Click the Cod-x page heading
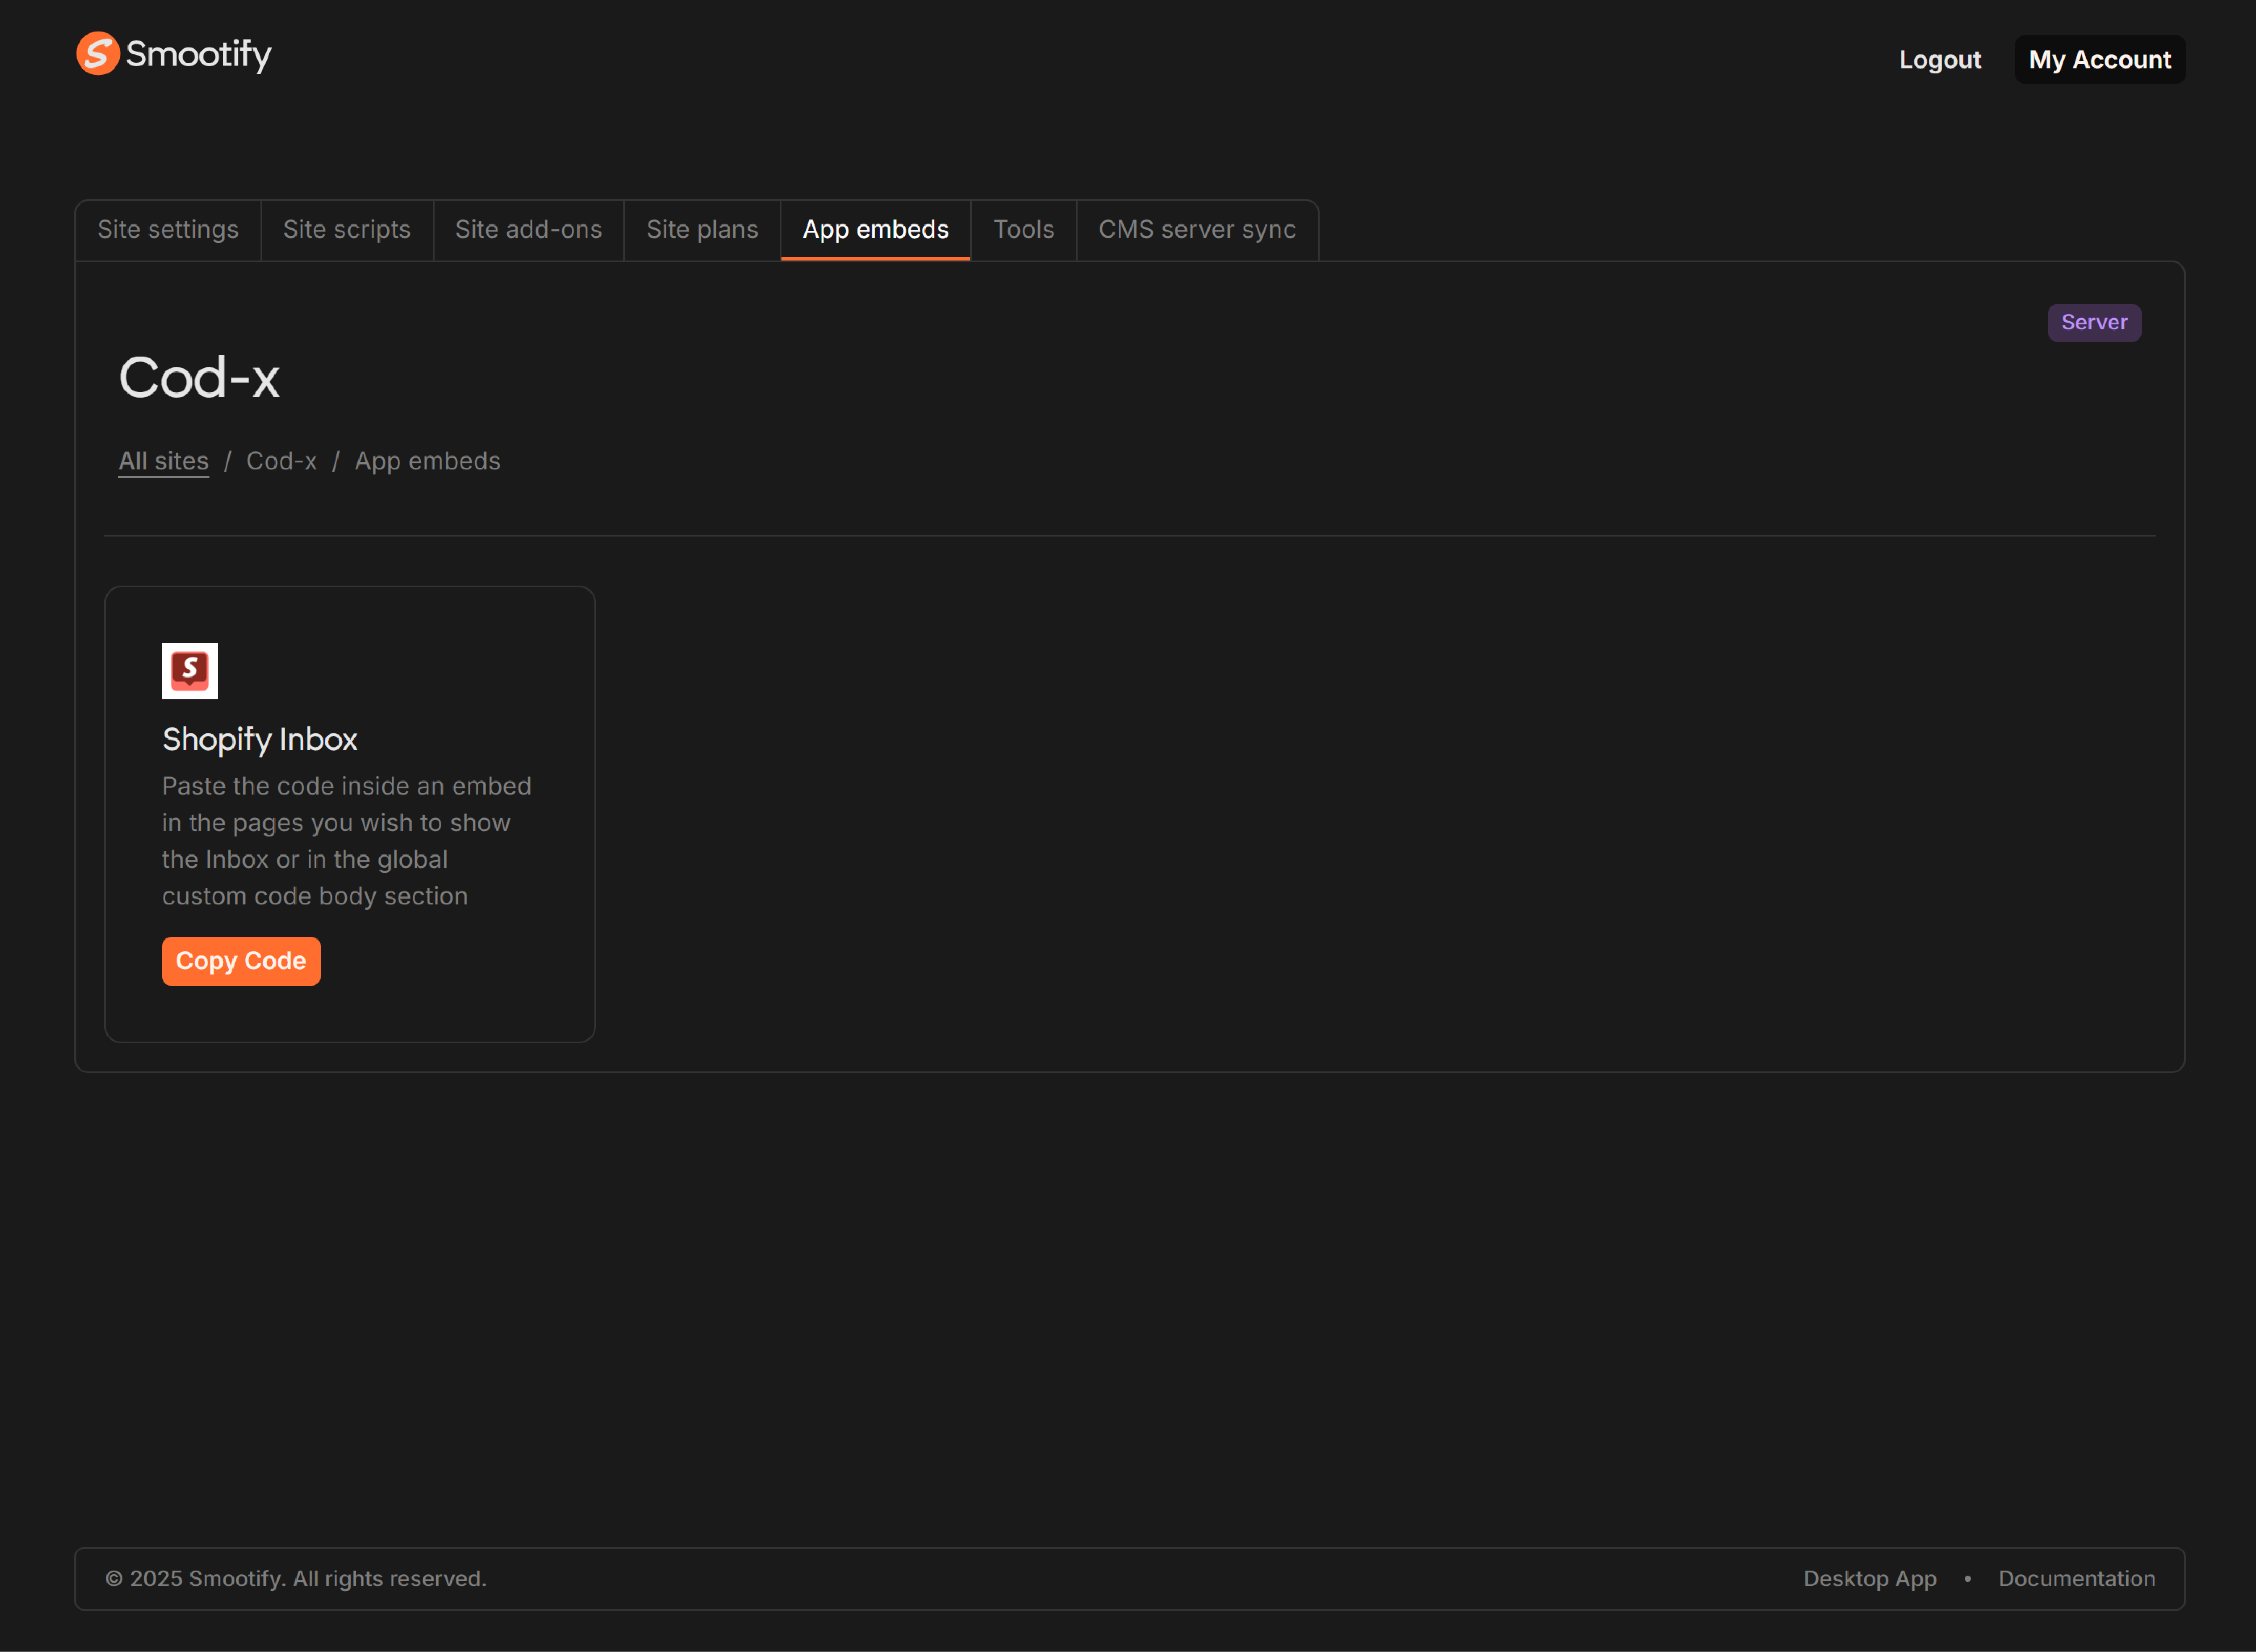 [199, 377]
